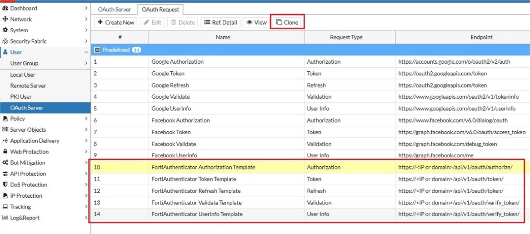Expand the Security Fabric chevron

coord(86,41)
